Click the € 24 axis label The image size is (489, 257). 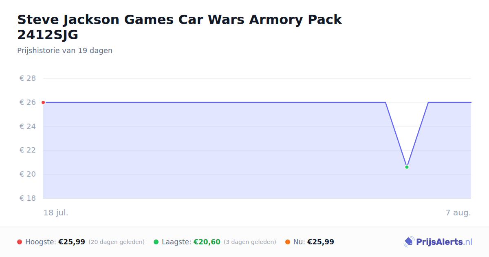28,126
